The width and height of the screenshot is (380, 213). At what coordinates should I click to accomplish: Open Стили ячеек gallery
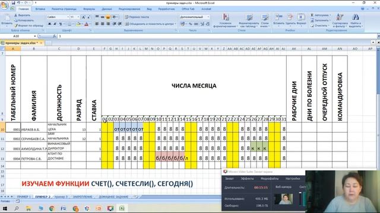[265, 21]
